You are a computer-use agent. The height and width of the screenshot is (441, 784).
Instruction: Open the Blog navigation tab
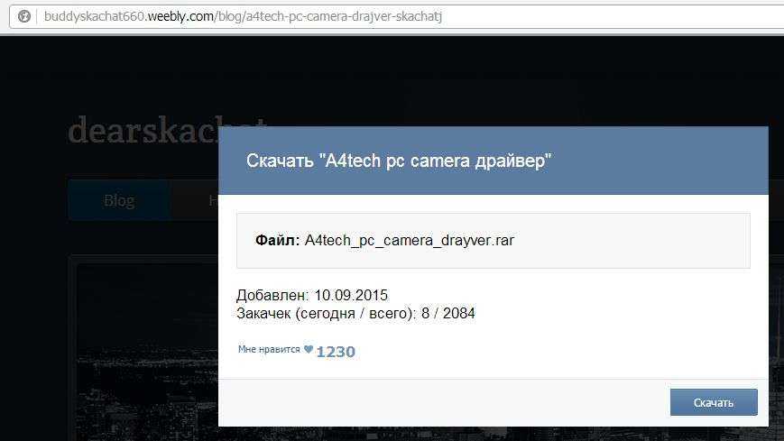pos(119,200)
